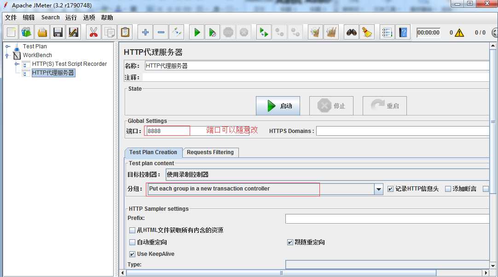Viewport: 498px width, 277px height.
Task: Click the Copy toolbar icon
Action: [x=109, y=32]
